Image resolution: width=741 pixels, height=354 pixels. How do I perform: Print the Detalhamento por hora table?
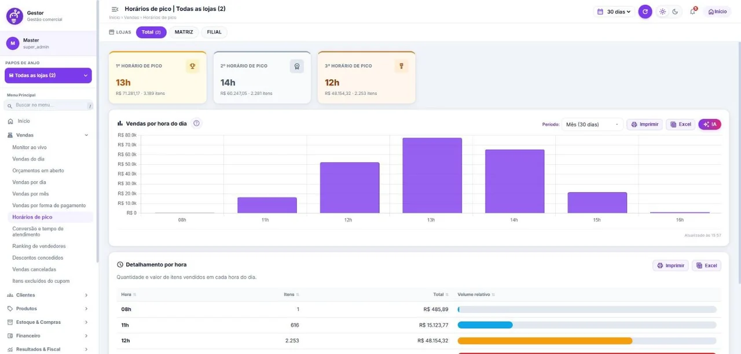(x=670, y=265)
